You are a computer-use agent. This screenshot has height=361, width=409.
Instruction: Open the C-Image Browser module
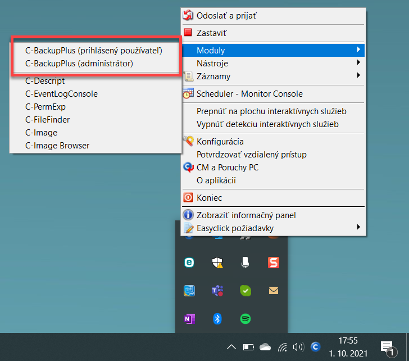coord(57,146)
